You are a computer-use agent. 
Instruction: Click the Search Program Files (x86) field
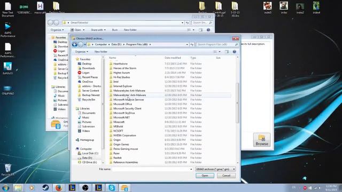217,44
